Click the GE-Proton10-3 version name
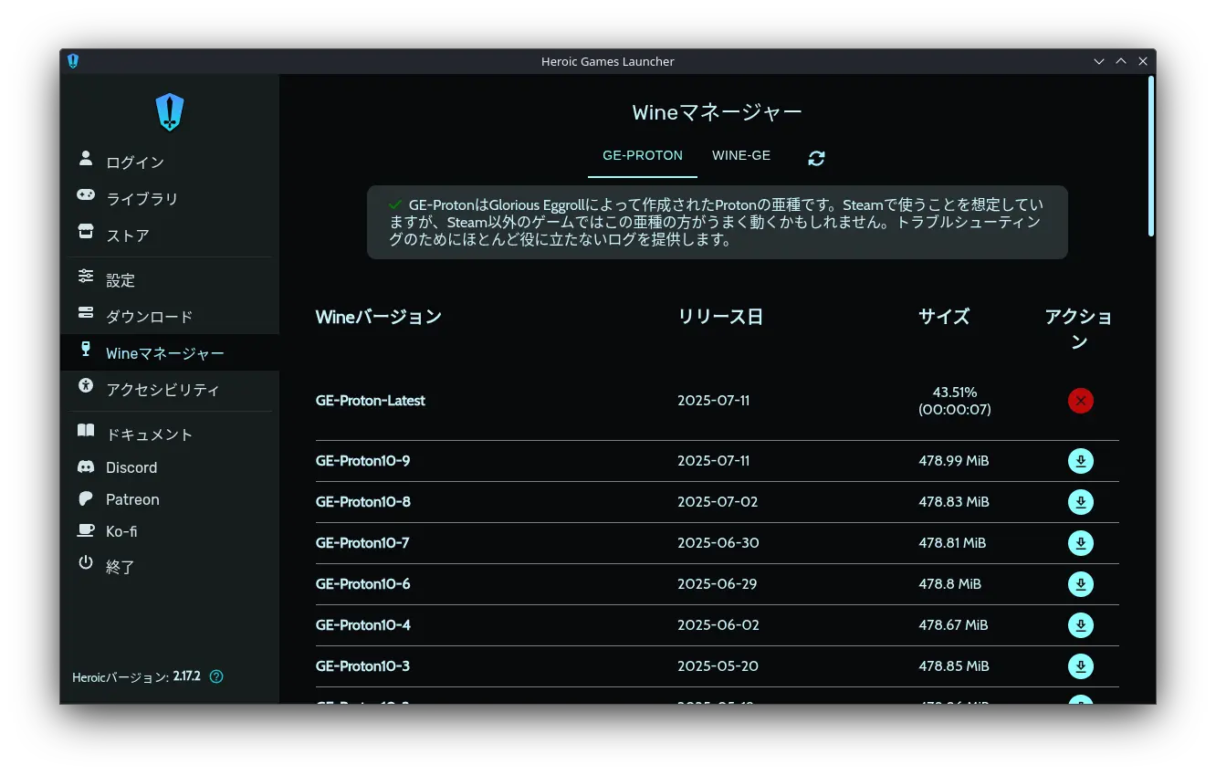 pyautogui.click(x=362, y=666)
